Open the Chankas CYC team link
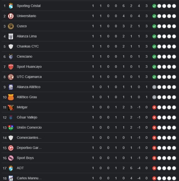This screenshot has width=179, height=181. tap(28, 46)
